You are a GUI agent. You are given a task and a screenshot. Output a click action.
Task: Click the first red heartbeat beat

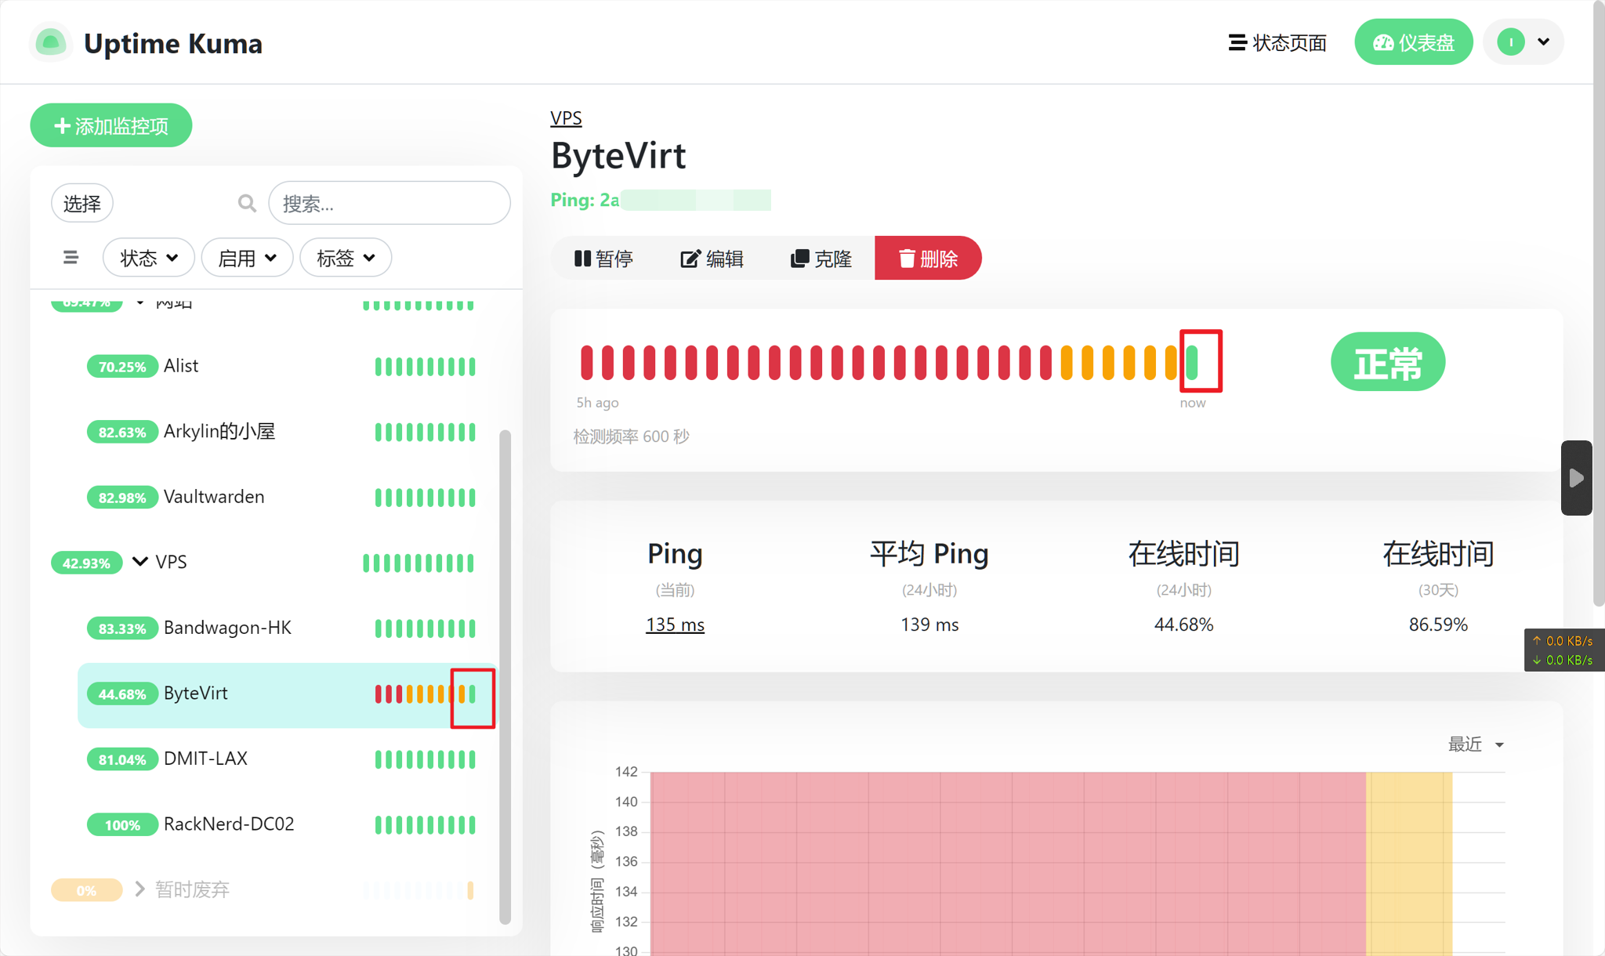coord(586,362)
